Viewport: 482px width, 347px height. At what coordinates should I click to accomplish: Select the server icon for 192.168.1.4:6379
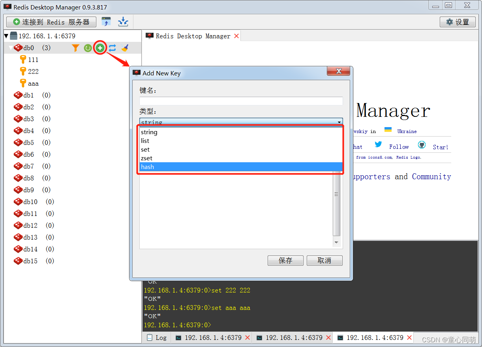(14, 36)
